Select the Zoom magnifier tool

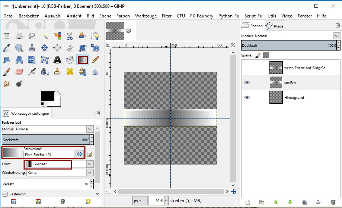(x=19, y=48)
